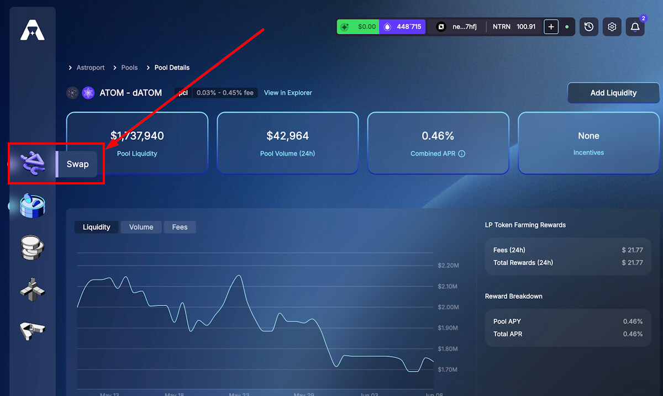Click the bottom sidebar icon
The width and height of the screenshot is (663, 396).
[x=32, y=330]
